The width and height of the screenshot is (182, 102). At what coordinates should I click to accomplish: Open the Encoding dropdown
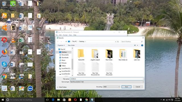(111, 87)
